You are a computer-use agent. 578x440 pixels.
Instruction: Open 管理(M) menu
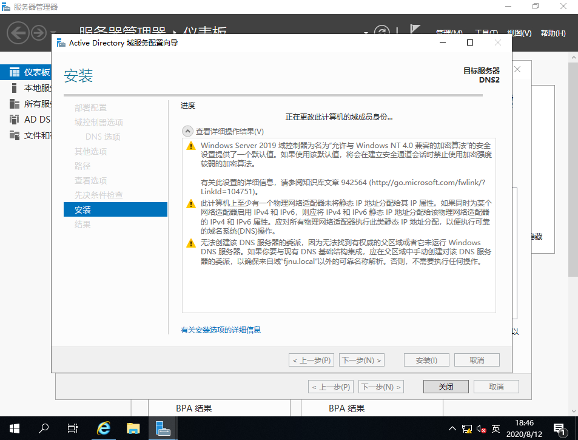(x=449, y=32)
